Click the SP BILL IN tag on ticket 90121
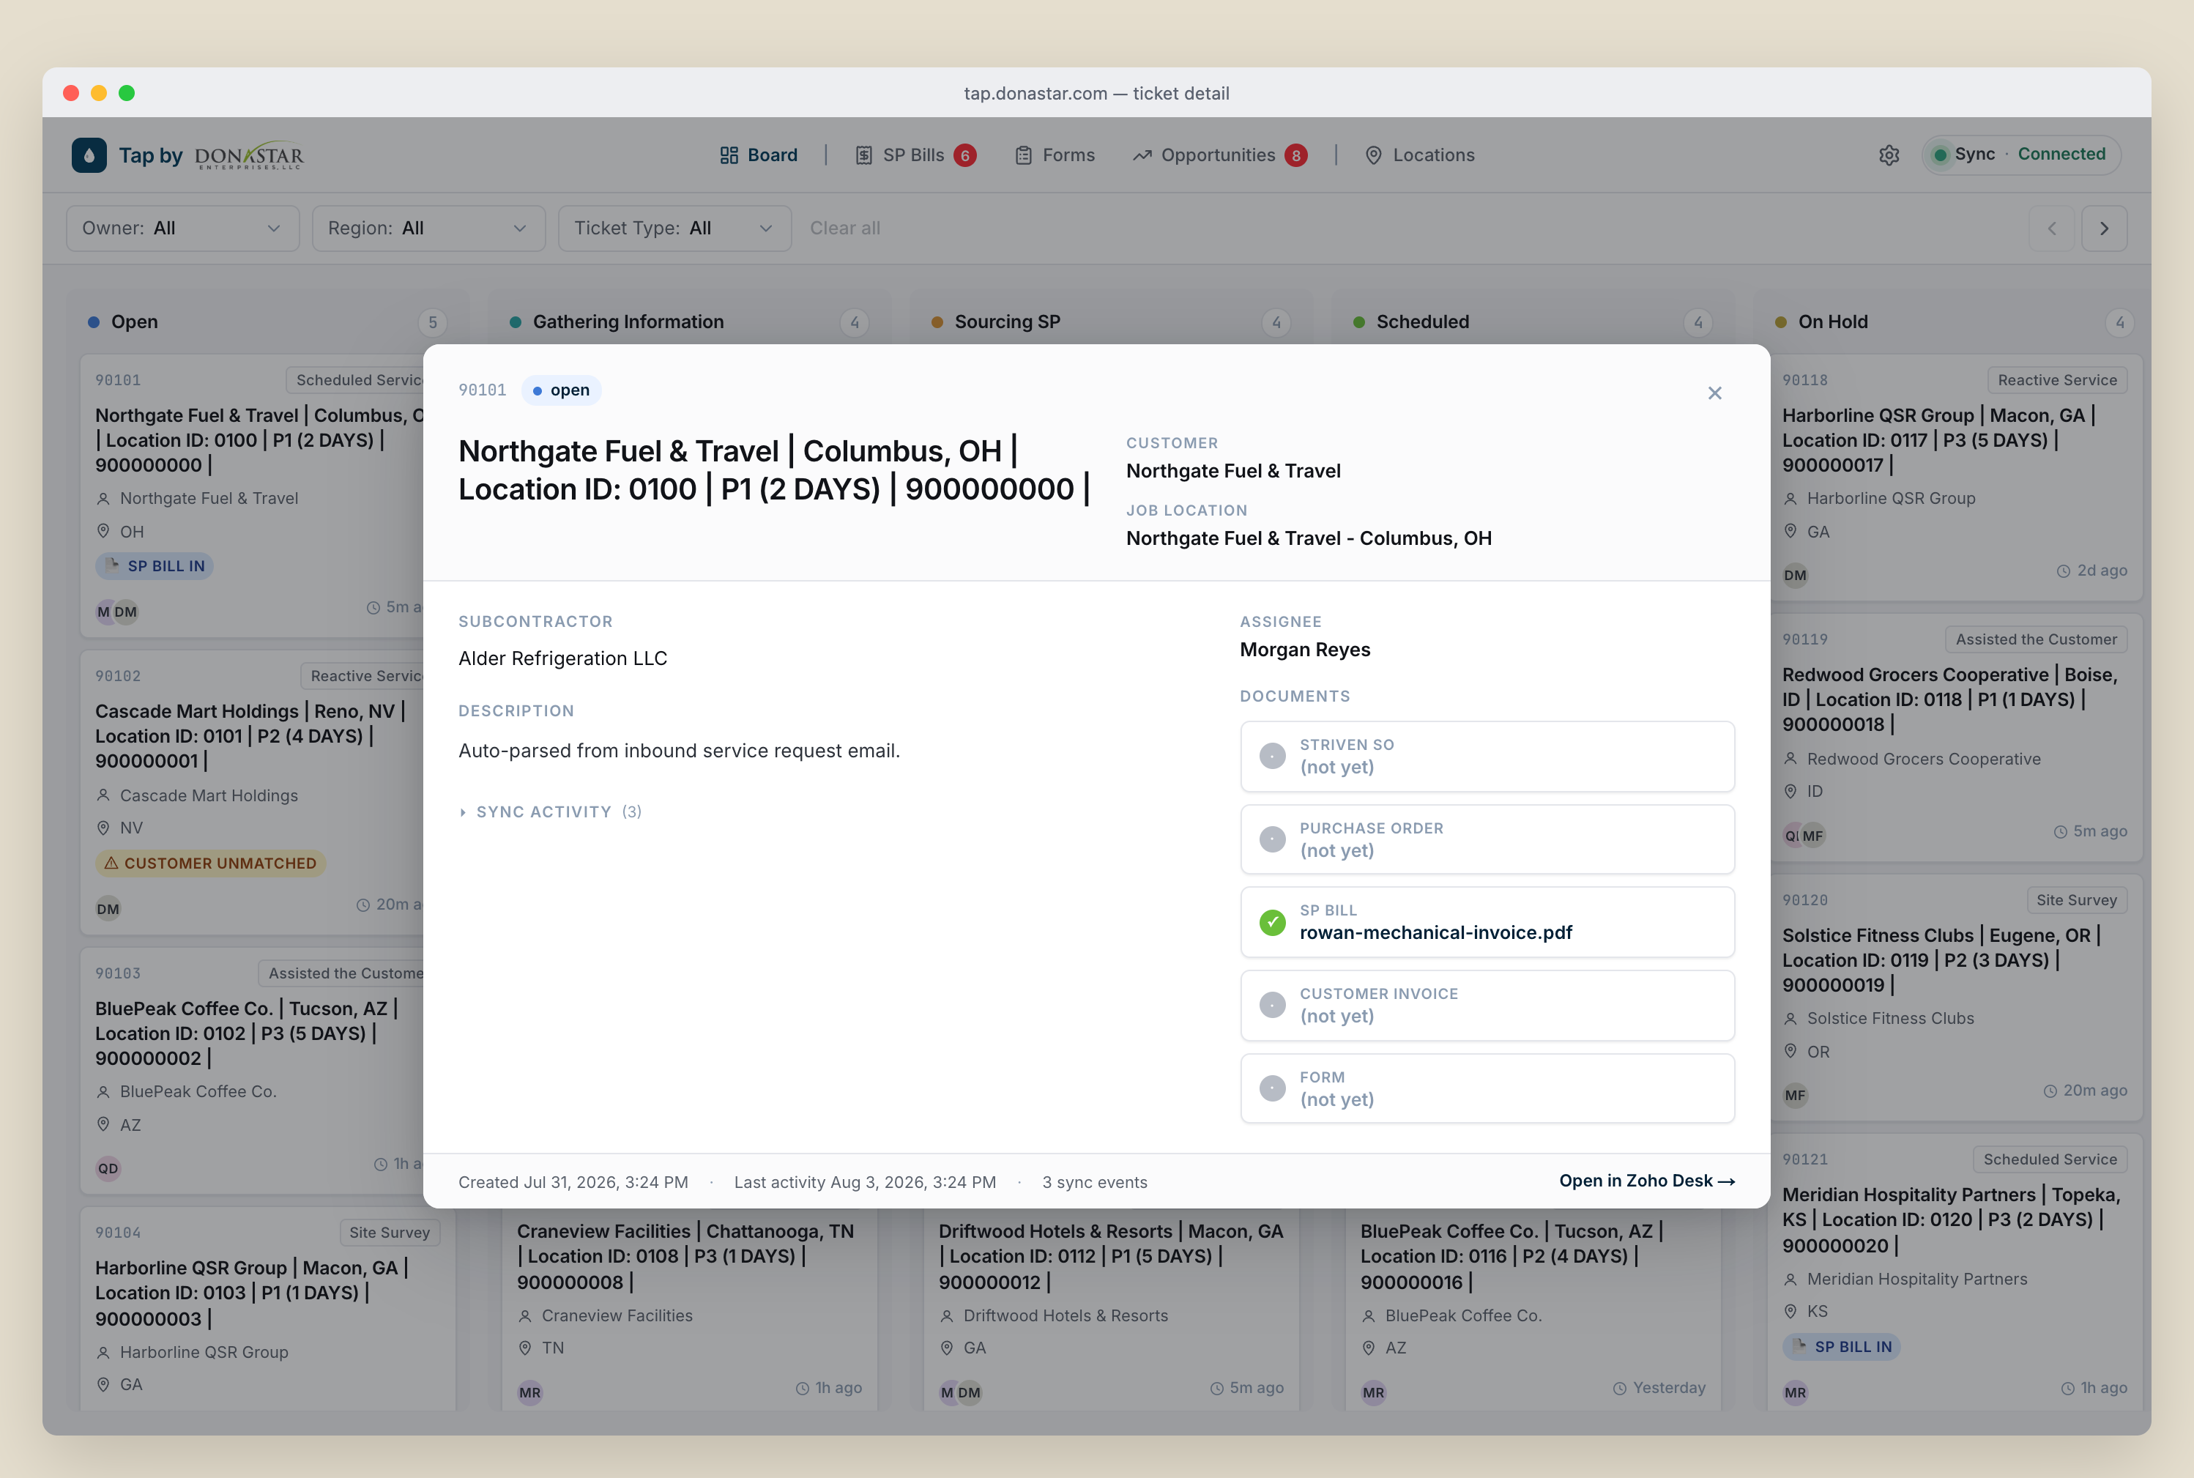The image size is (2194, 1478). [x=1842, y=1346]
